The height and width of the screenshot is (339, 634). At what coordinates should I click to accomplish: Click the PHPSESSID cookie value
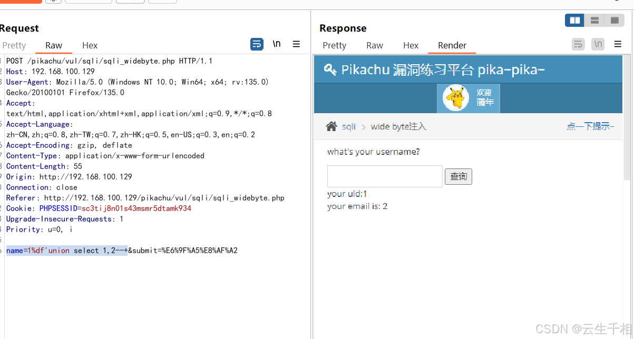(x=136, y=208)
